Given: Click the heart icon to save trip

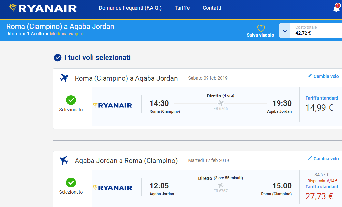Looking at the screenshot, I should point(261,28).
